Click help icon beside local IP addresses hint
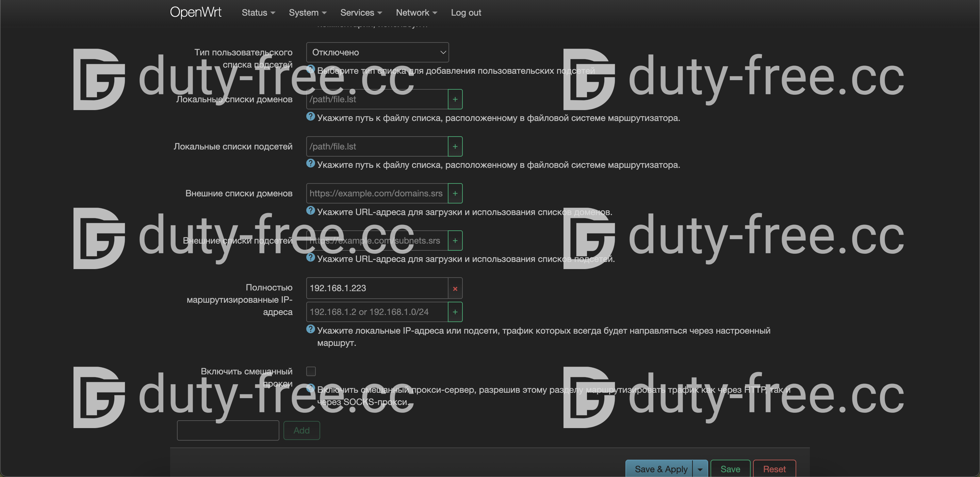The width and height of the screenshot is (980, 477). tap(310, 329)
